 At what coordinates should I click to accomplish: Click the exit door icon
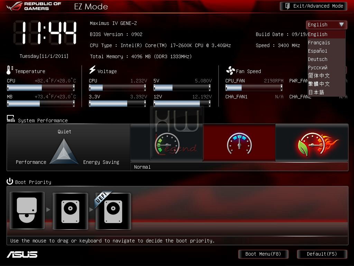pyautogui.click(x=287, y=6)
